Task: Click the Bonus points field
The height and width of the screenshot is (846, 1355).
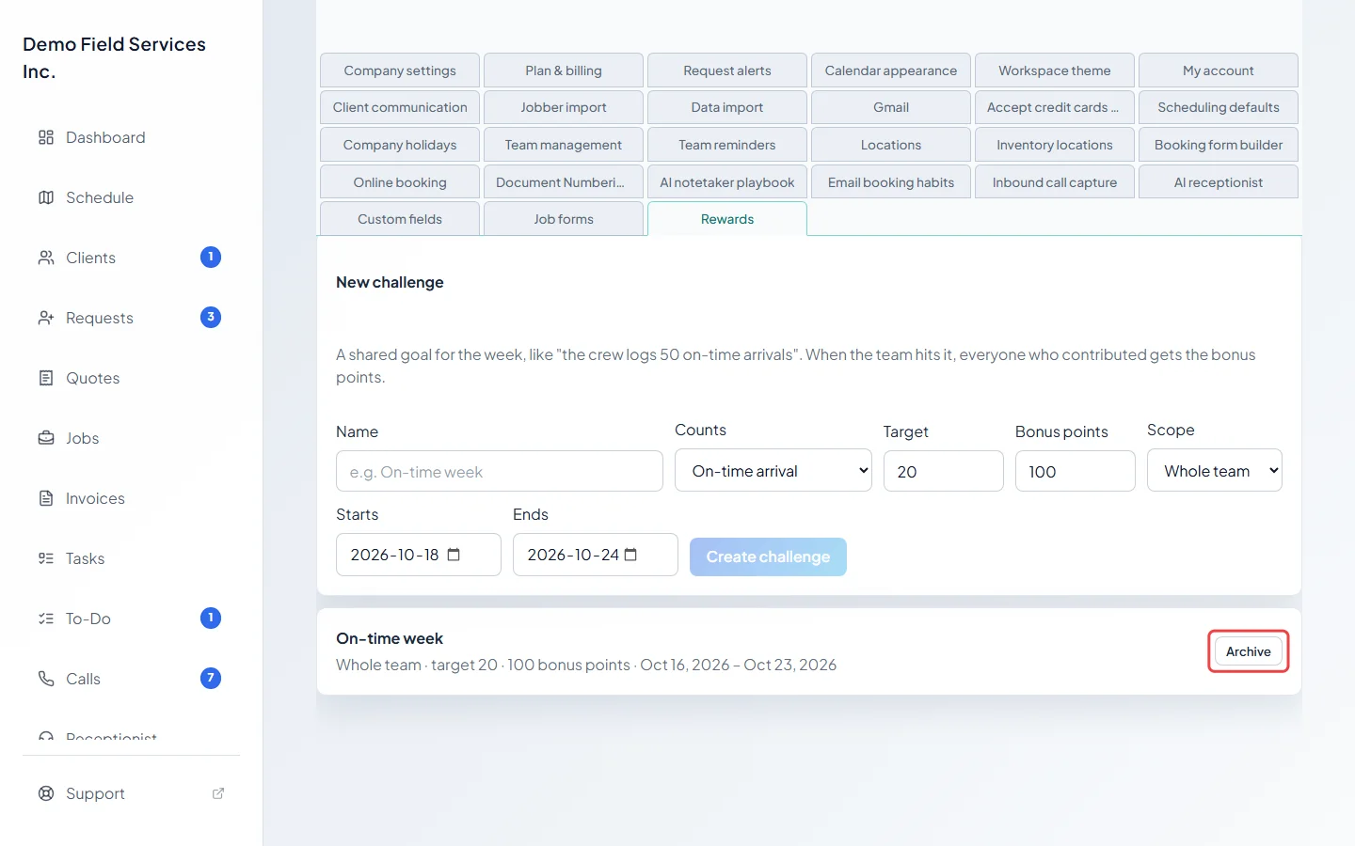Action: [x=1076, y=471]
